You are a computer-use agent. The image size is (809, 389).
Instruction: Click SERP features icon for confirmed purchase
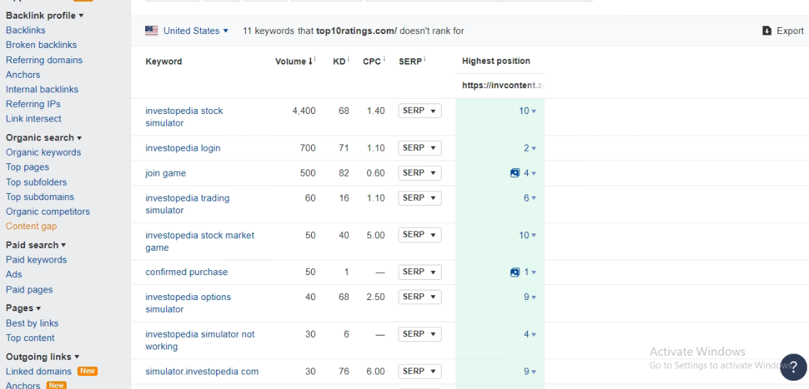[x=515, y=272]
